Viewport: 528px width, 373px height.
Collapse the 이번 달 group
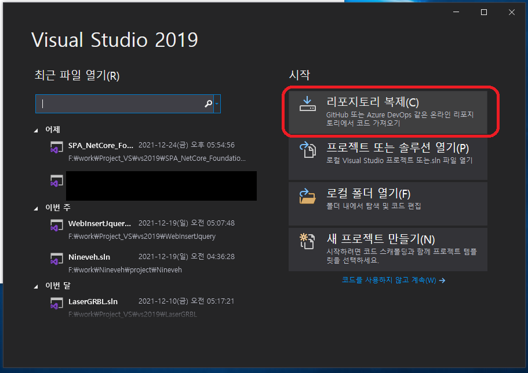tap(36, 287)
